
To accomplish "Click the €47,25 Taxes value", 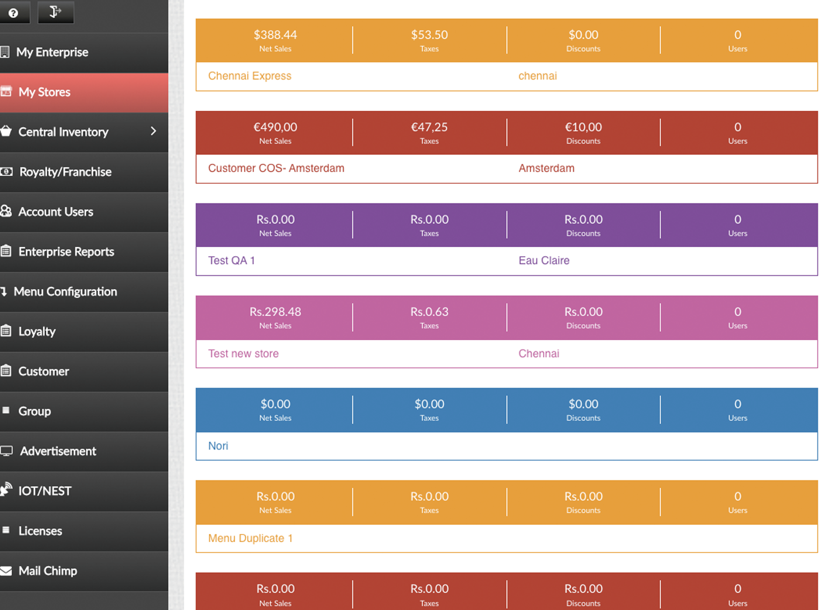I will (429, 127).
